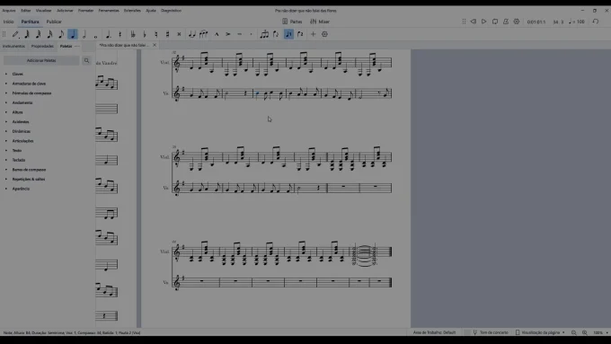Switch to Voice 2
Image resolution: width=611 pixels, height=344 pixels.
tap(300, 34)
